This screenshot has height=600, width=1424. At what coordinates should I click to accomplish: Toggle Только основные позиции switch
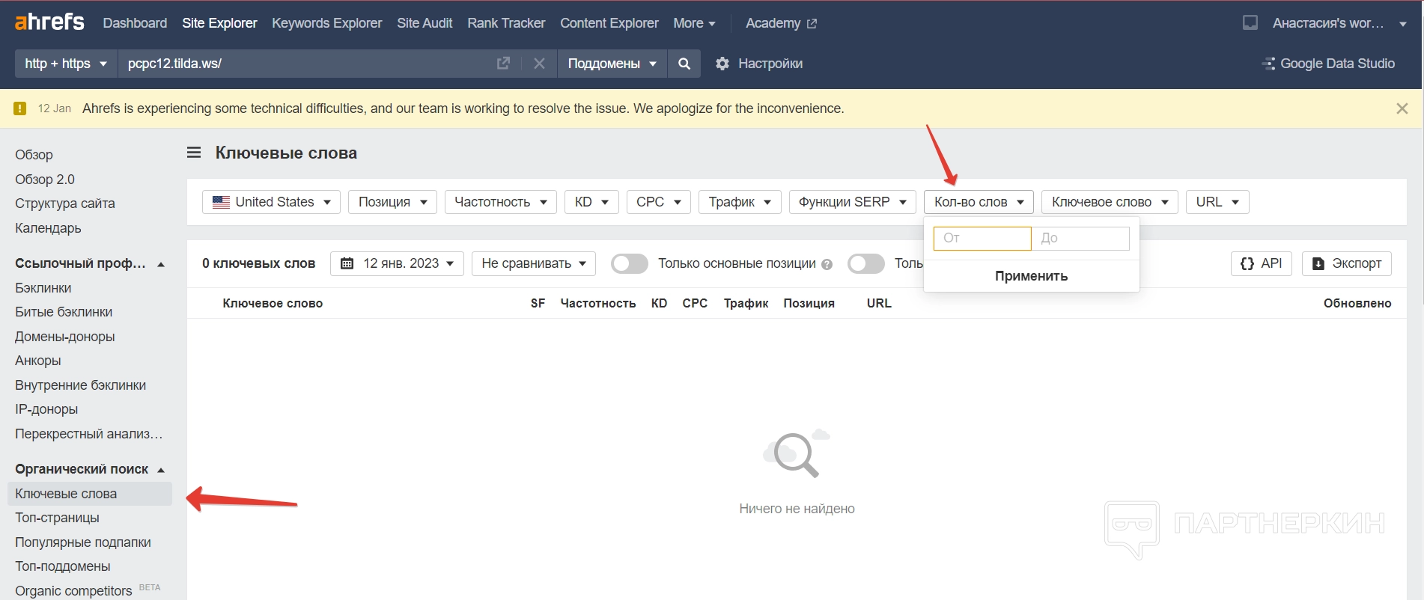(629, 263)
